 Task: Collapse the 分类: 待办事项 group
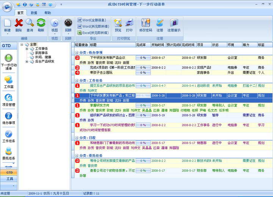pyautogui.click(x=77, y=53)
